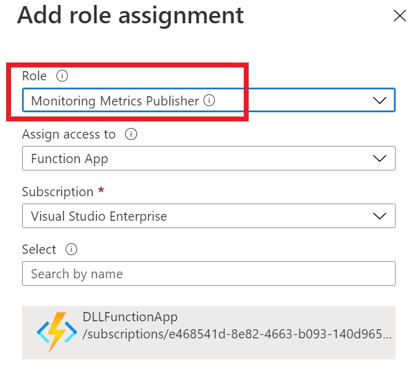Expand the Role dropdown chevron
414x385 pixels.
point(380,101)
